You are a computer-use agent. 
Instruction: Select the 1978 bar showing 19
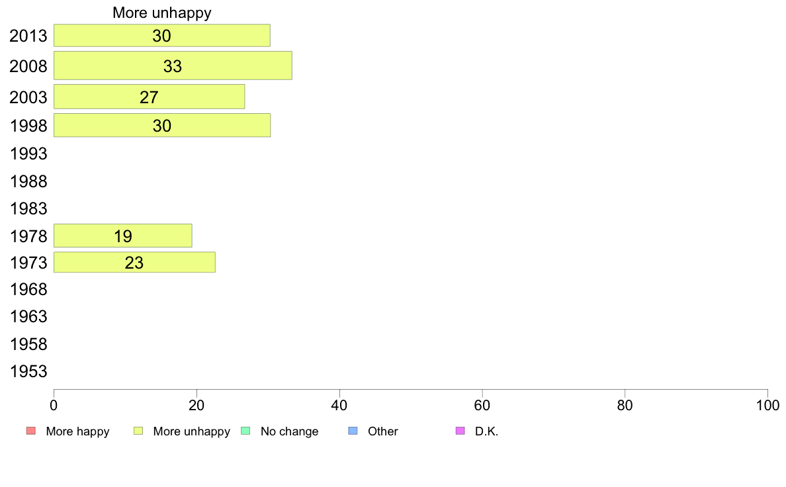tap(123, 236)
